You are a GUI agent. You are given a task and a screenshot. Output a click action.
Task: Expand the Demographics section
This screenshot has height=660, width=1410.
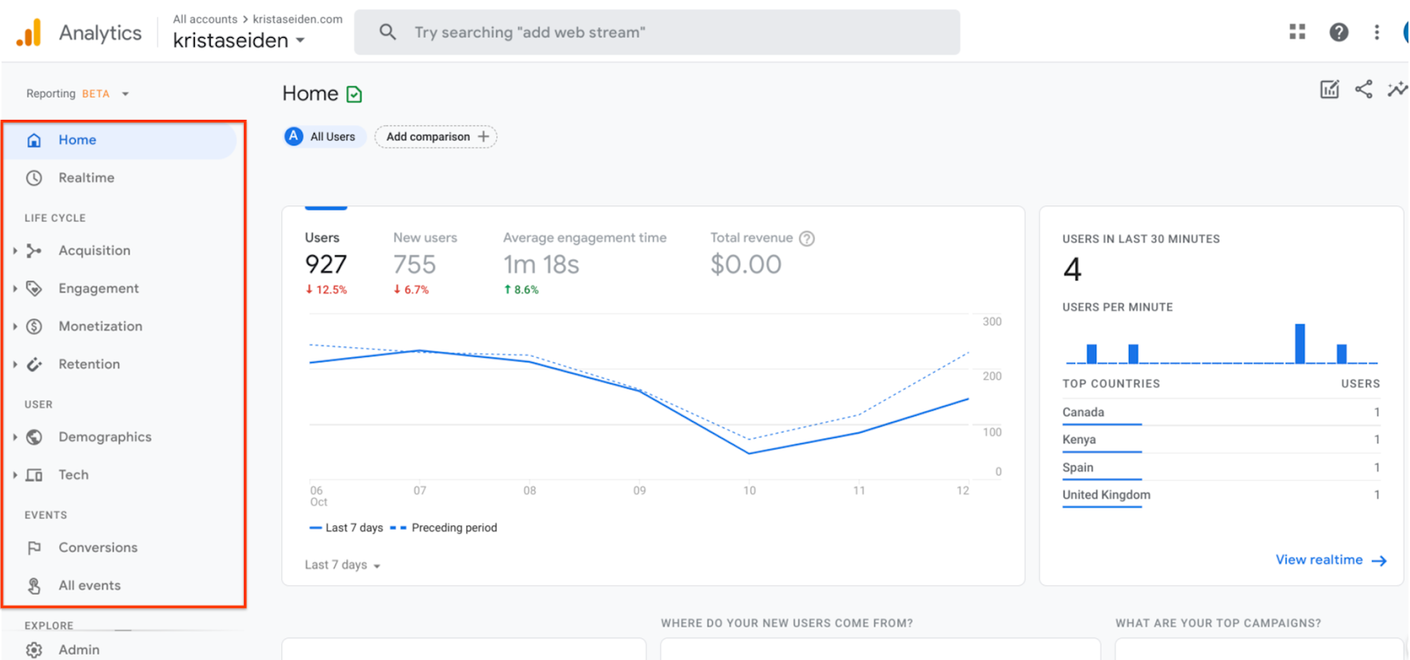(x=16, y=437)
